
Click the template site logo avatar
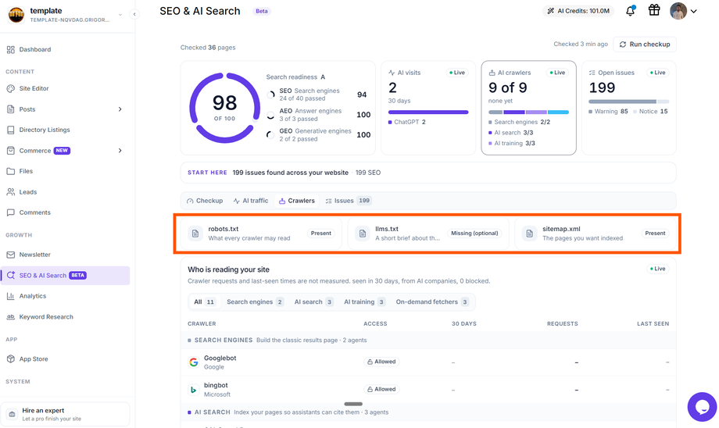16,15
